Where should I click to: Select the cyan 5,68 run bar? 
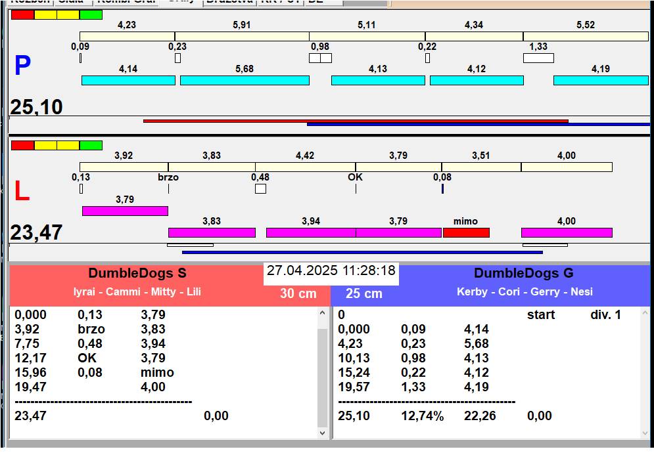click(x=245, y=81)
